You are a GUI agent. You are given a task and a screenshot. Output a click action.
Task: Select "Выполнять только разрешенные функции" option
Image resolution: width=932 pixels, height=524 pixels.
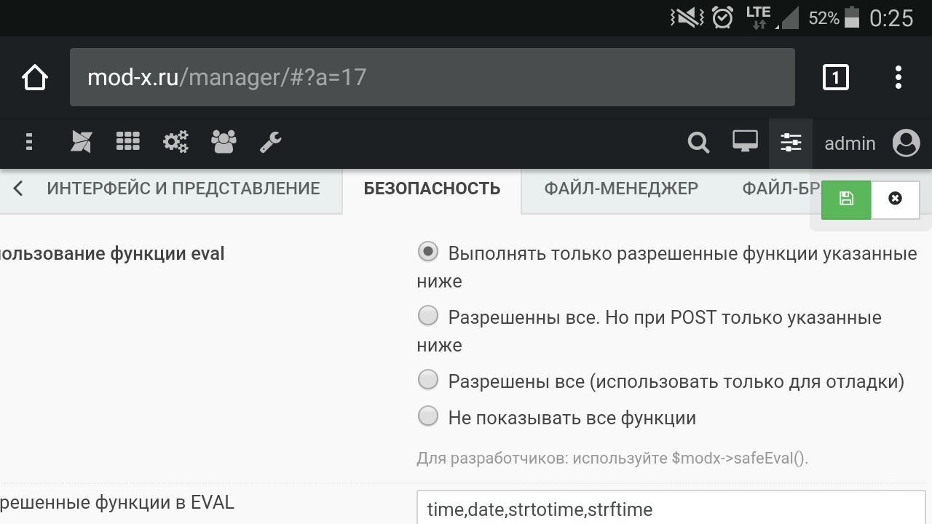tap(428, 252)
